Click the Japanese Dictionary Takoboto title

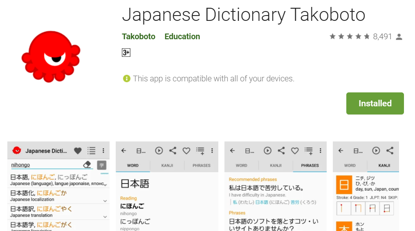pos(244,15)
